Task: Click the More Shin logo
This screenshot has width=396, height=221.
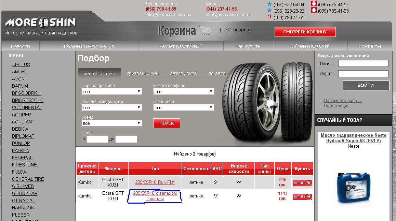Action: 40,23
